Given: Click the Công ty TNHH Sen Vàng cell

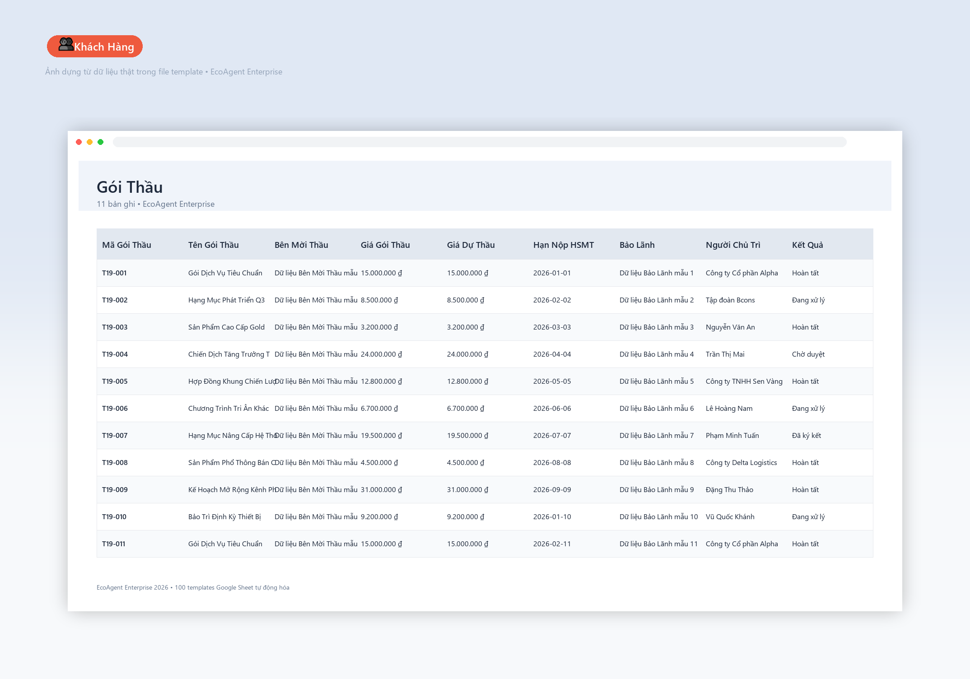Looking at the screenshot, I should (x=744, y=381).
